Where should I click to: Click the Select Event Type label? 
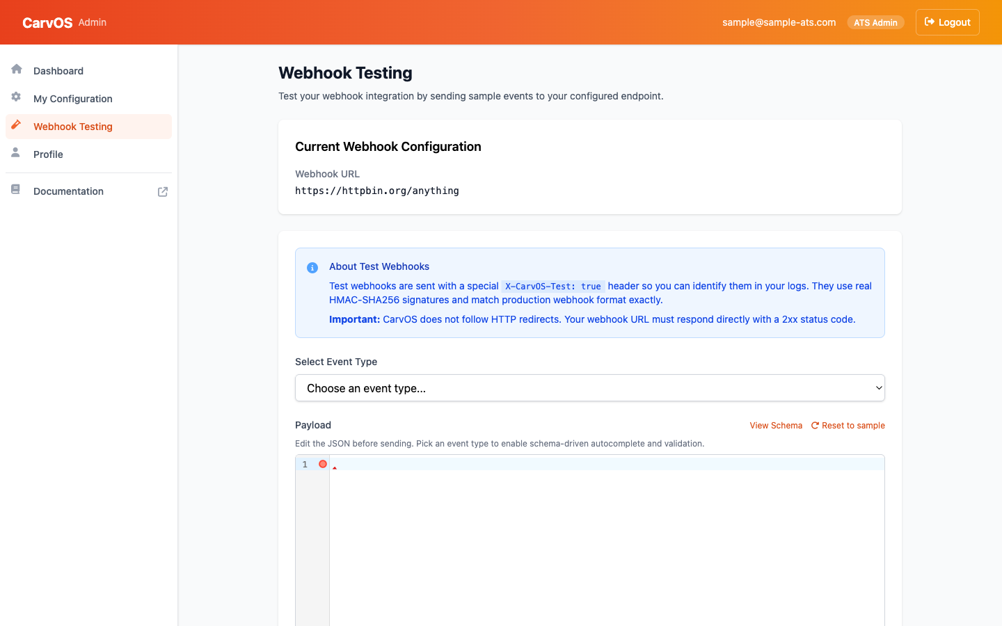pyautogui.click(x=336, y=362)
